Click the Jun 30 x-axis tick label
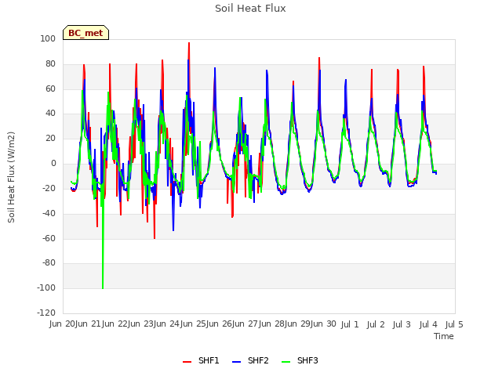 tap(323, 324)
